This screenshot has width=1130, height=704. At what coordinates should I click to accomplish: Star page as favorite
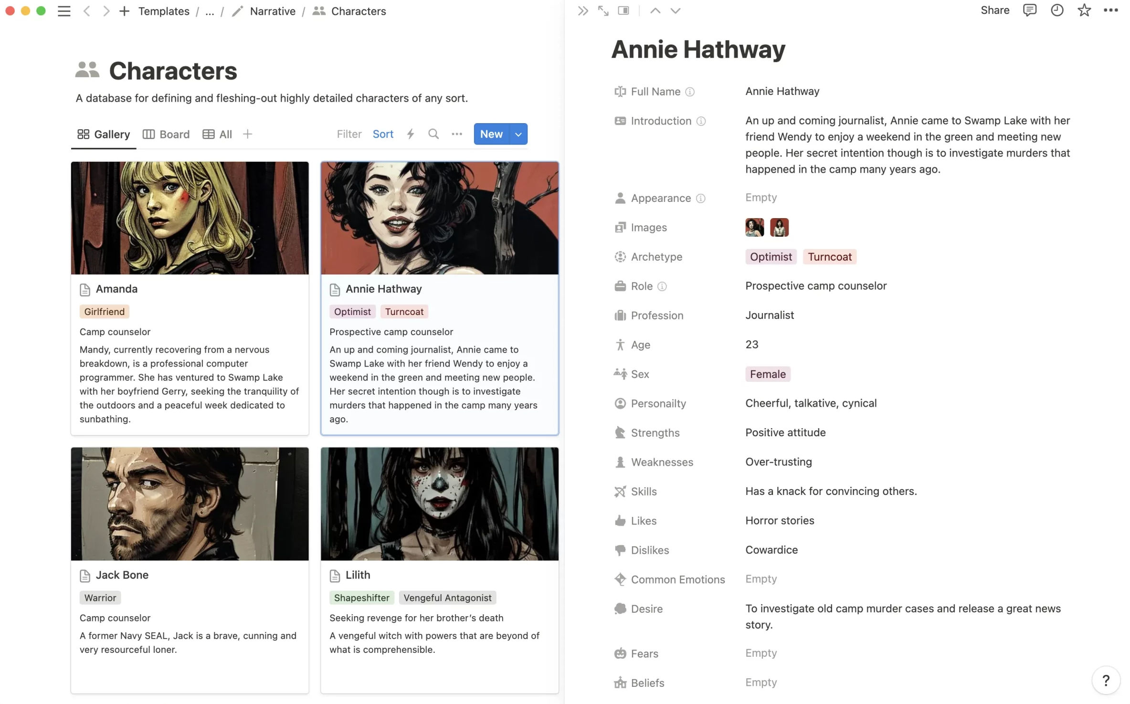pyautogui.click(x=1084, y=11)
